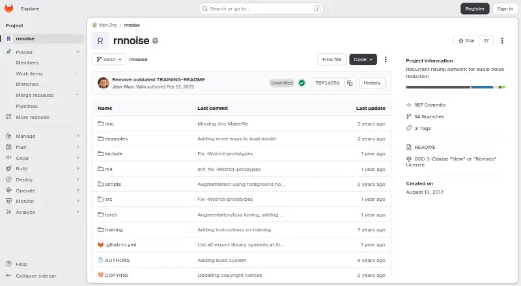Open the AUTHORS file
The height and width of the screenshot is (286, 521).
coord(117,260)
